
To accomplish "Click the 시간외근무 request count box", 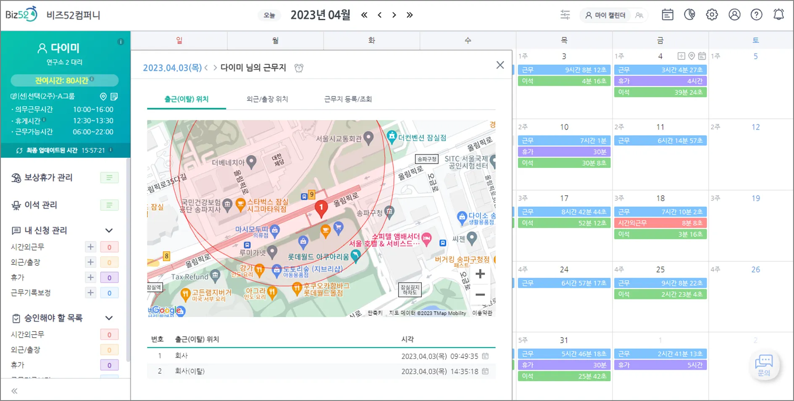I will tap(109, 247).
